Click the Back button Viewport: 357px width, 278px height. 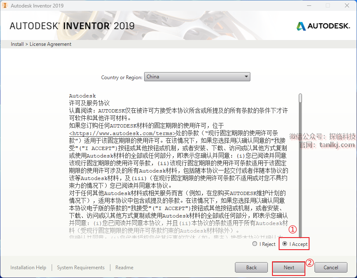(251, 268)
